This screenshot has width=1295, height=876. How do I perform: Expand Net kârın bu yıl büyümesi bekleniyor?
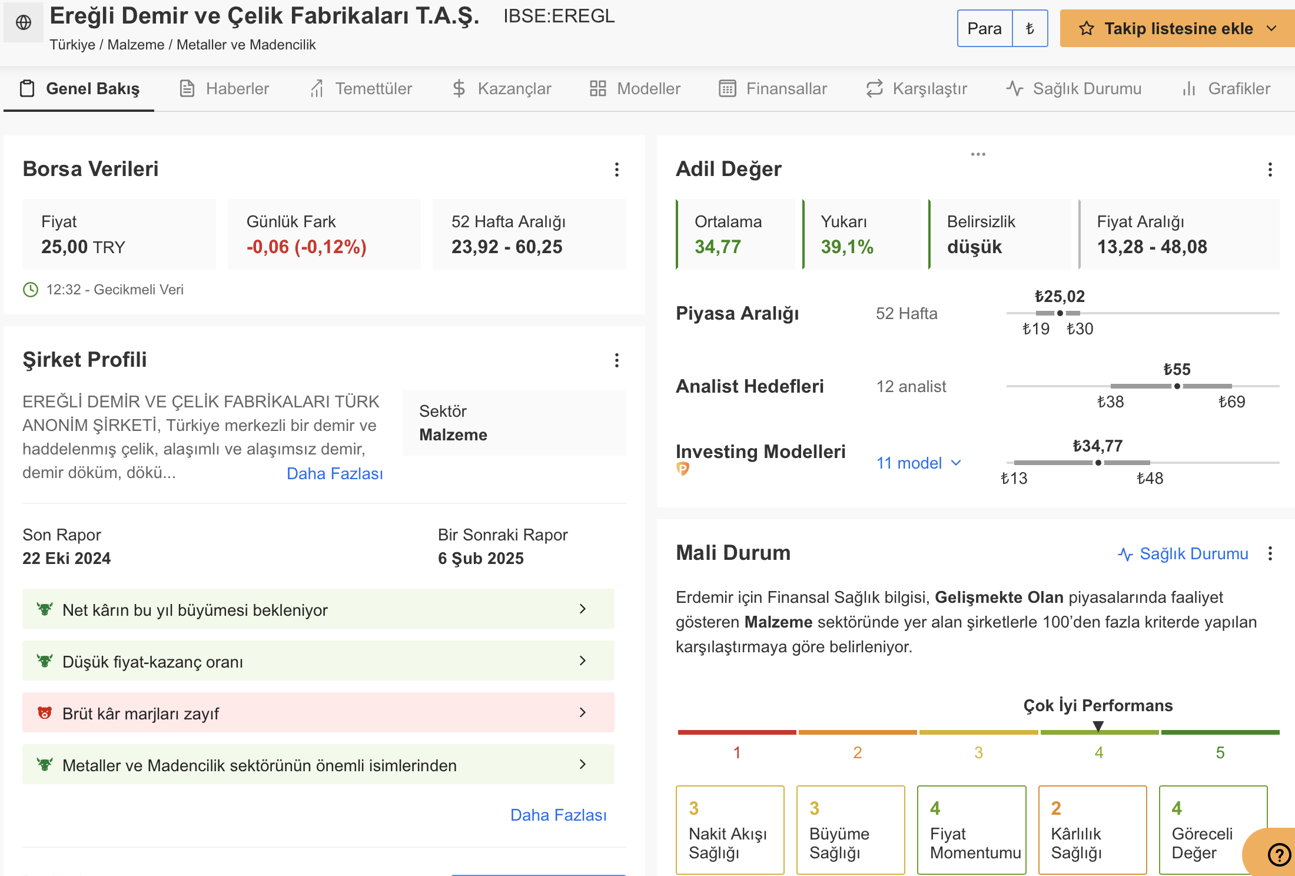tap(318, 609)
